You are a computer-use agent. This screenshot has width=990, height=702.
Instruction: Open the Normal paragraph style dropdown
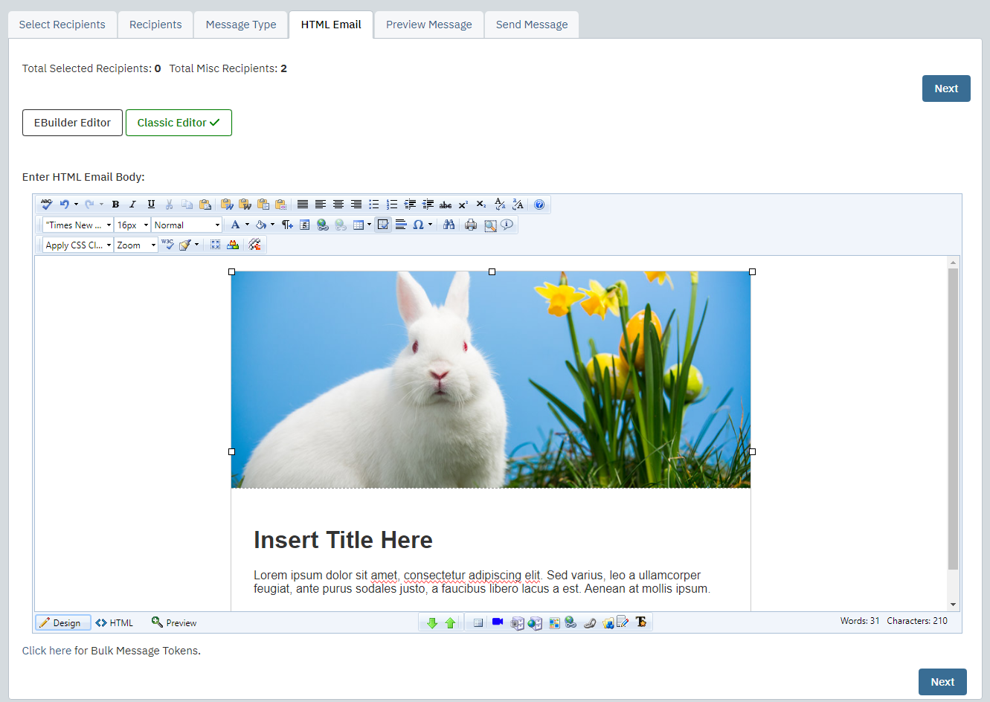point(187,225)
